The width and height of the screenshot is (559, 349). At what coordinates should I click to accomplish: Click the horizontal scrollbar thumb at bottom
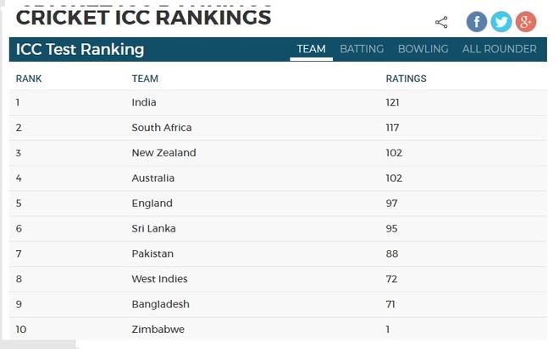[38, 345]
